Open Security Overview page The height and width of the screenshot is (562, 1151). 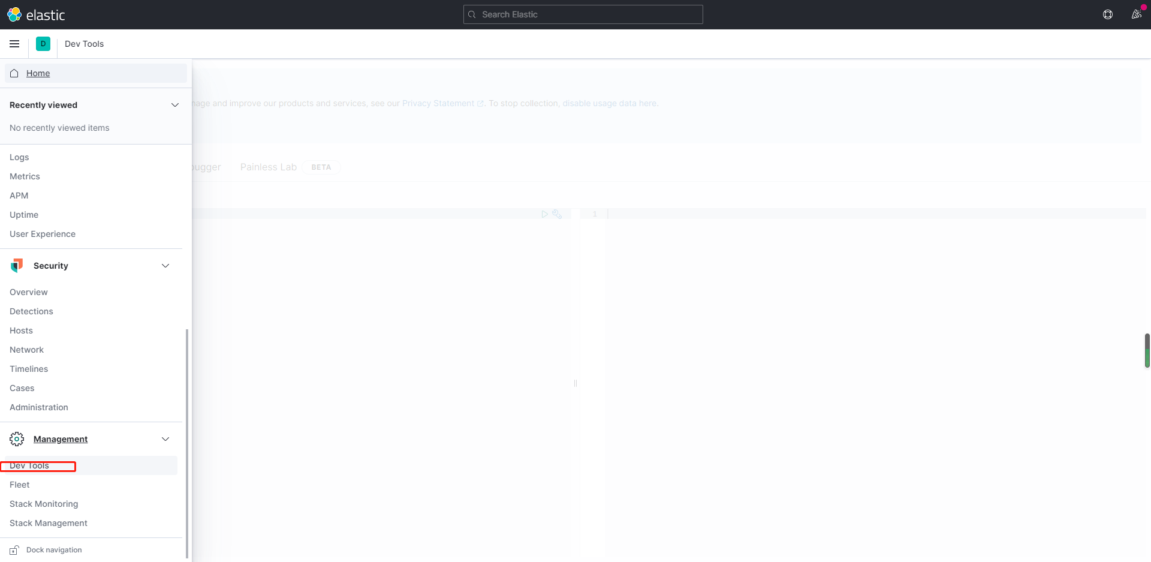(x=29, y=292)
